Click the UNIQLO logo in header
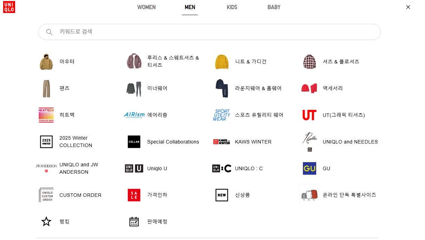Screen dimensions: 425x240 tap(9, 7)
